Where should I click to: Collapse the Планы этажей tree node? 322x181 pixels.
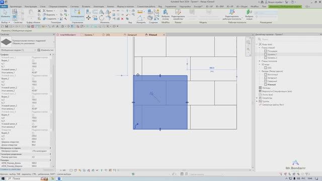[260, 48]
